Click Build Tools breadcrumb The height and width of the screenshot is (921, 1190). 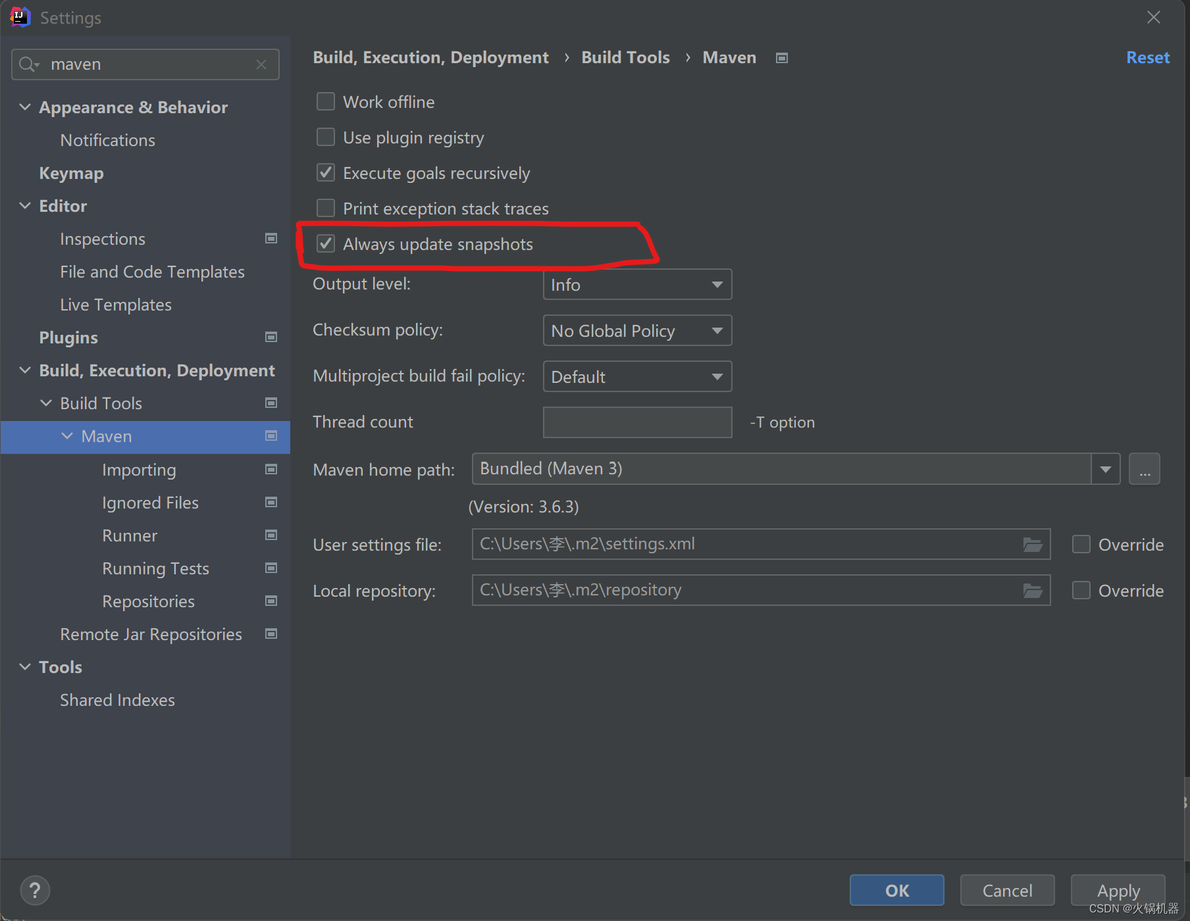pos(625,58)
